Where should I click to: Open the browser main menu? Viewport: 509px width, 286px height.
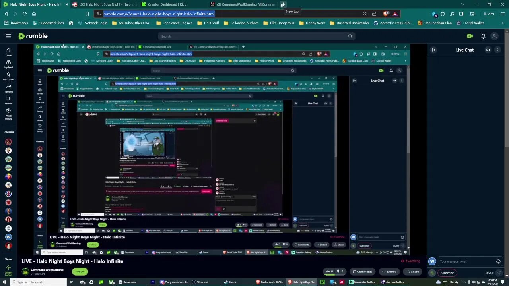pyautogui.click(x=502, y=14)
